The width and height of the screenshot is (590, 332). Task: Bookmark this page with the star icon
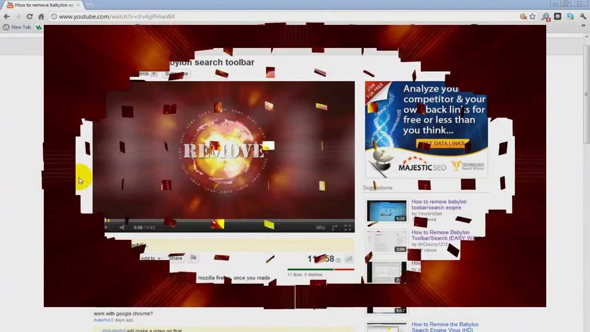coord(532,17)
